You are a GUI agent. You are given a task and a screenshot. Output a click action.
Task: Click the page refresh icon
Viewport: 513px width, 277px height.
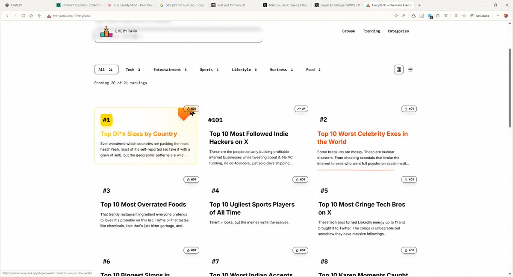pos(23,15)
